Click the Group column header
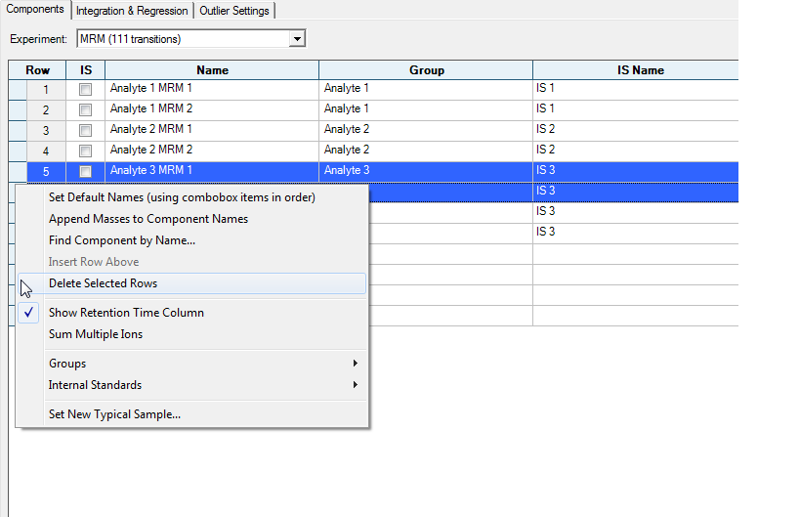 click(426, 70)
